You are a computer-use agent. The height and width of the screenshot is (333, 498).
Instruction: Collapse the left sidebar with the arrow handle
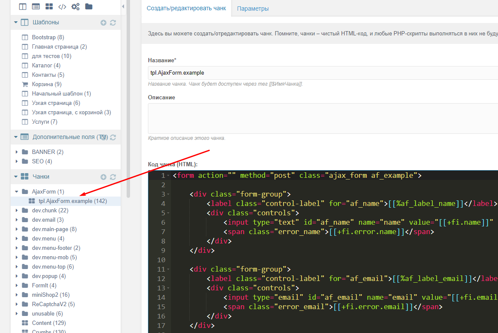pos(123,7)
